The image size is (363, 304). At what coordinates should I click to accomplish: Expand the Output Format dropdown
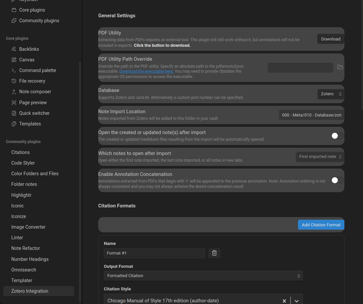click(203, 276)
